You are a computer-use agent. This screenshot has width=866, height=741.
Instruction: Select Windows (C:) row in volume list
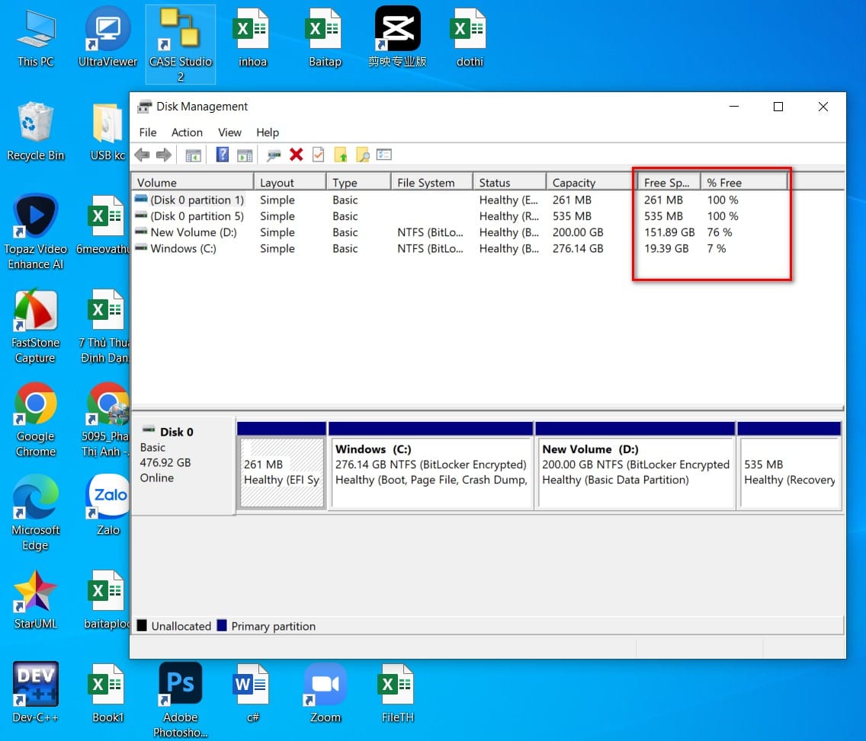click(x=488, y=248)
